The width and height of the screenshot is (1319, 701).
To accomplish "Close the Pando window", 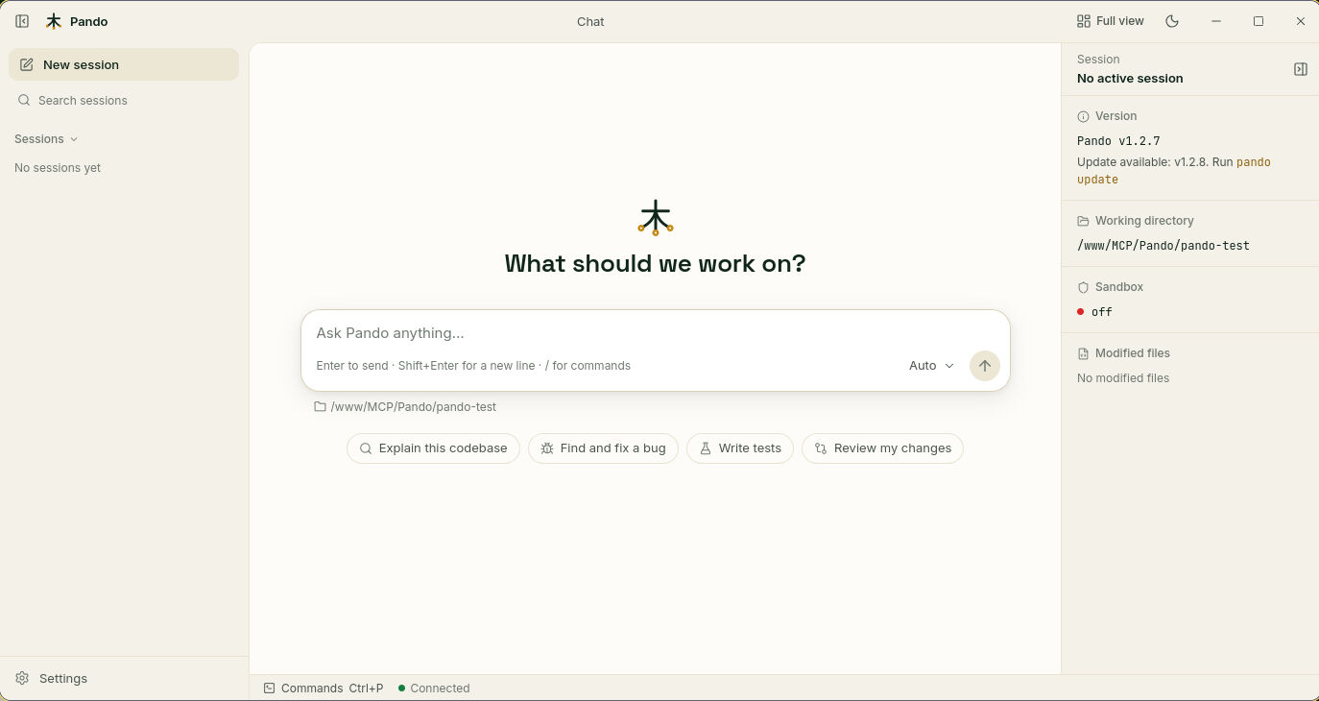I will [x=1301, y=21].
